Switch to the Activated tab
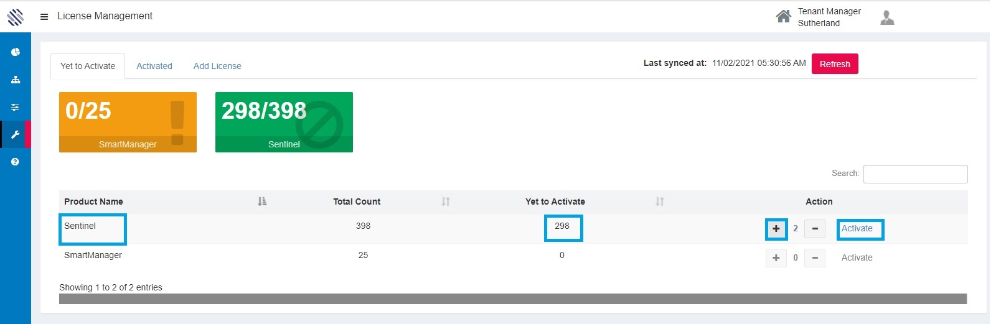 pyautogui.click(x=154, y=66)
